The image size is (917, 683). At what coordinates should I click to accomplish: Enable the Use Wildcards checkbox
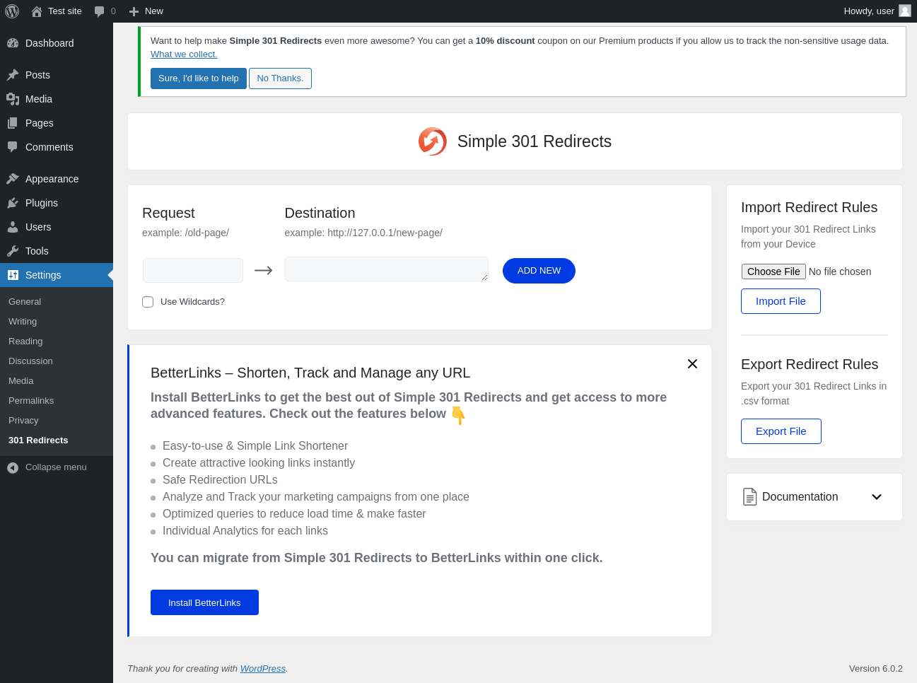[148, 302]
